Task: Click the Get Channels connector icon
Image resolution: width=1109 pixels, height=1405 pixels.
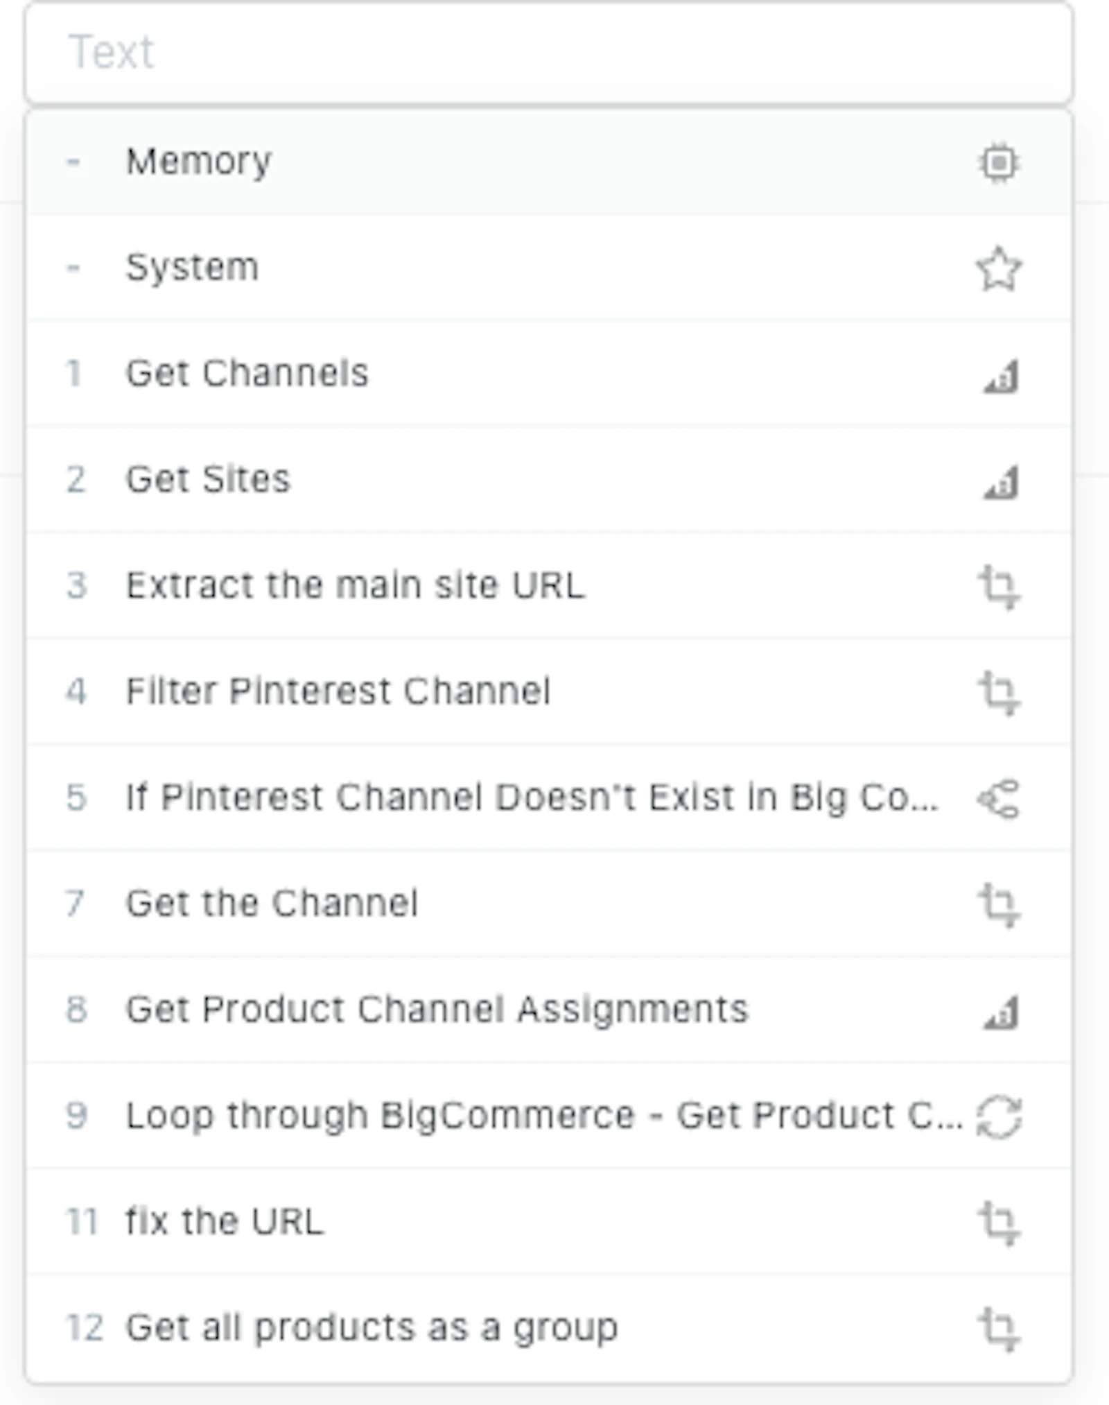Action: pyautogui.click(x=1001, y=376)
